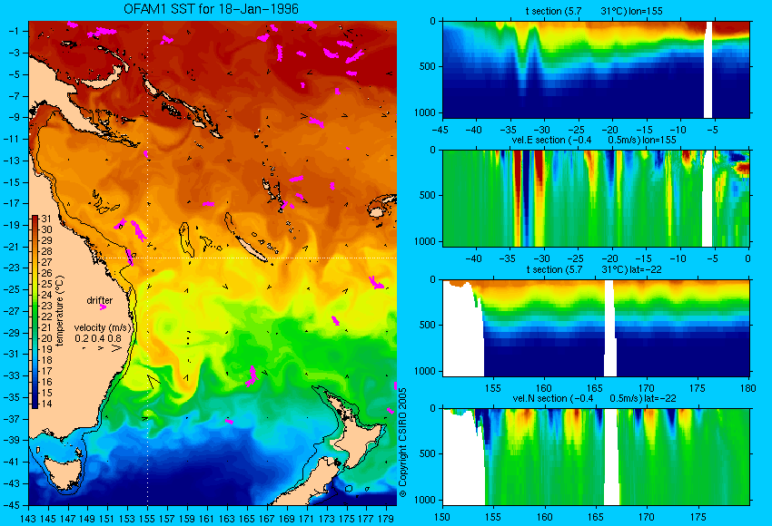Click the '-13' latitude tick on SST map

(11, 161)
